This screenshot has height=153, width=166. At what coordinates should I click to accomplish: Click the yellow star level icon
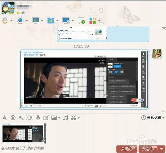click(18, 13)
